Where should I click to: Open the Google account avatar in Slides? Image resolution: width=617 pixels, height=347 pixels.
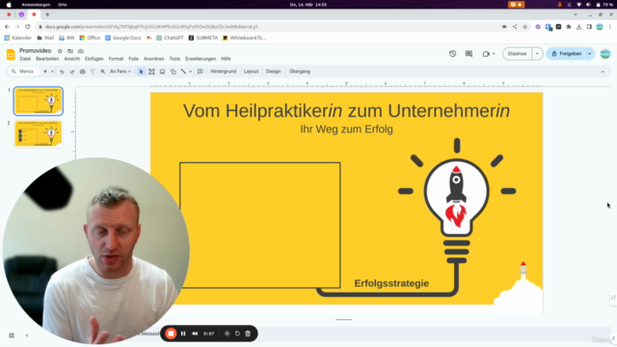[605, 54]
